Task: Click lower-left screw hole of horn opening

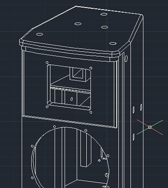Action: [x=47, y=107]
